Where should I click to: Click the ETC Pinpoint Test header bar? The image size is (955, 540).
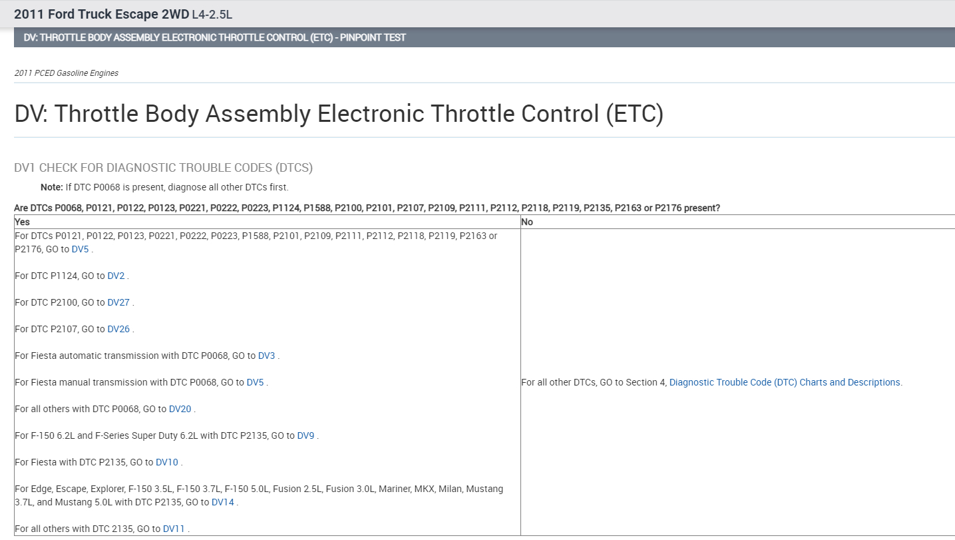pos(214,37)
